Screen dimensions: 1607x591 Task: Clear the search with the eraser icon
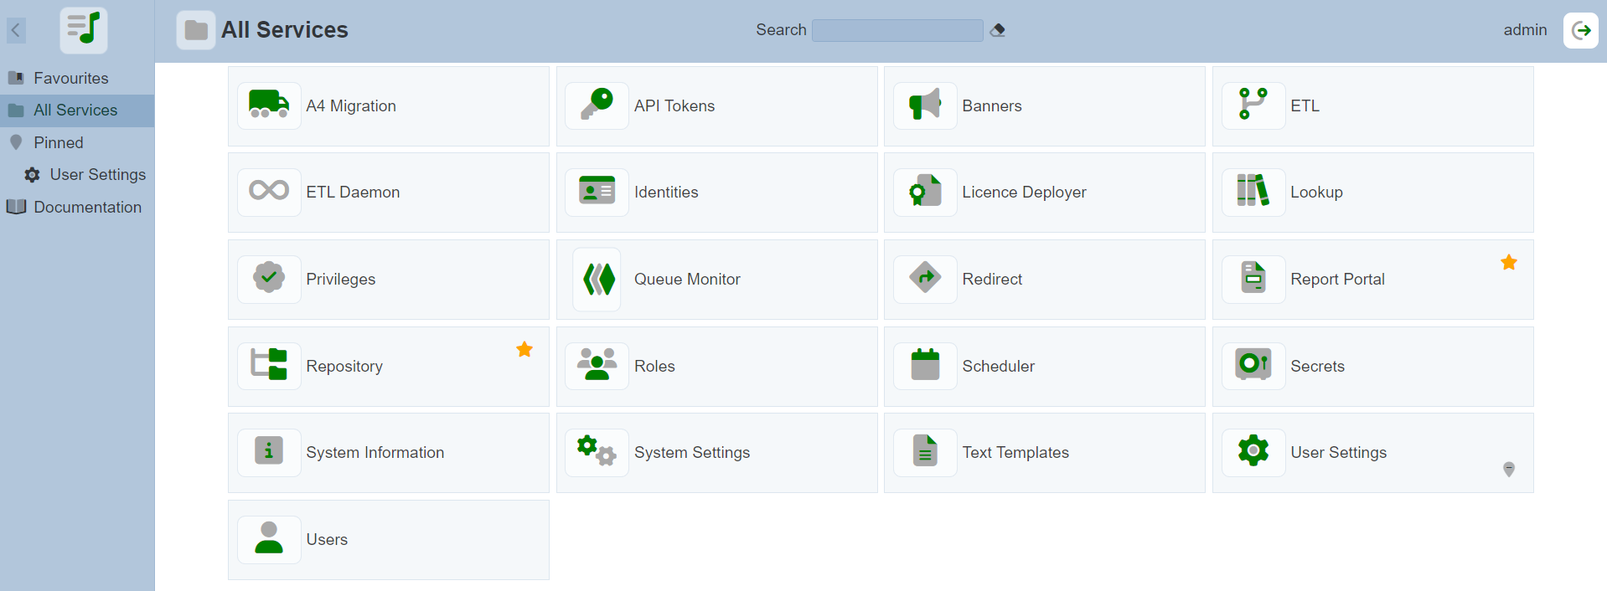pos(997,30)
